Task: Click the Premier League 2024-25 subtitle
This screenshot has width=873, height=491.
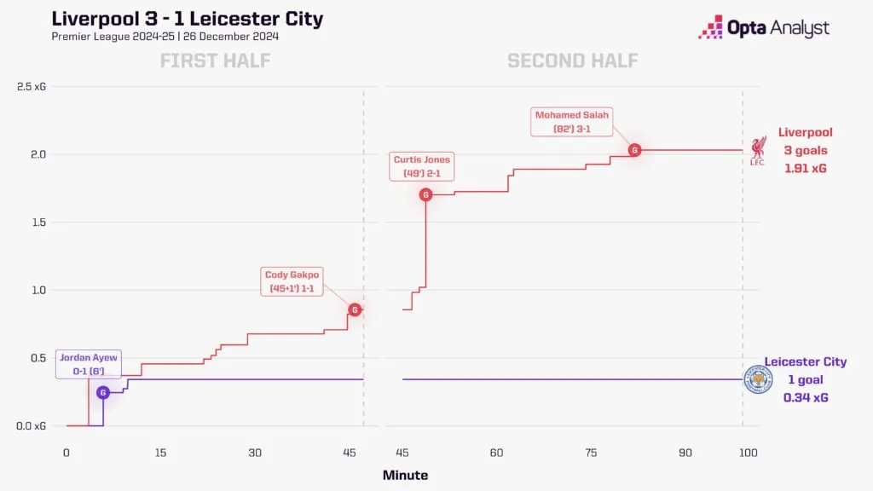Action: [165, 36]
